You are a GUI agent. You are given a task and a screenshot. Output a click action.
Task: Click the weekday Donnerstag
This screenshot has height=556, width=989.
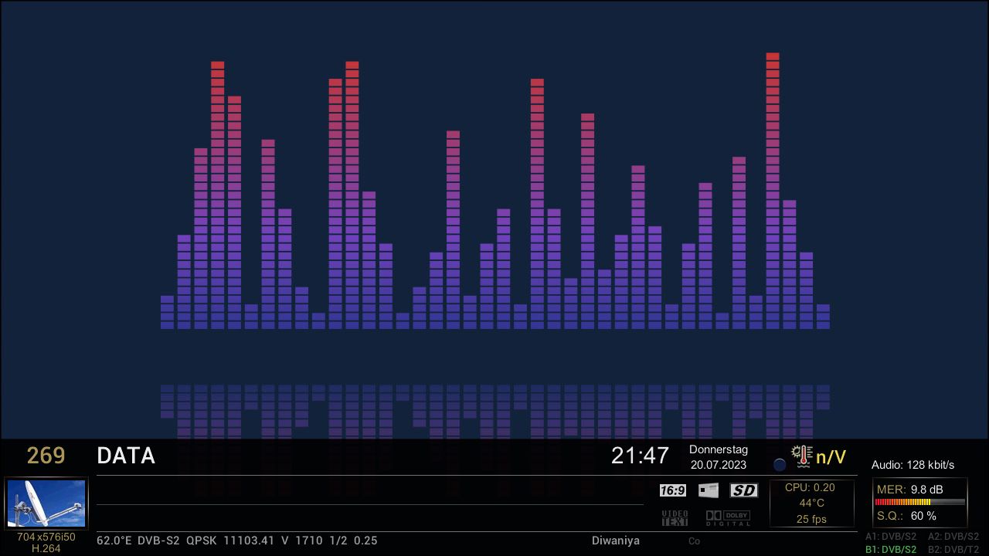click(719, 449)
